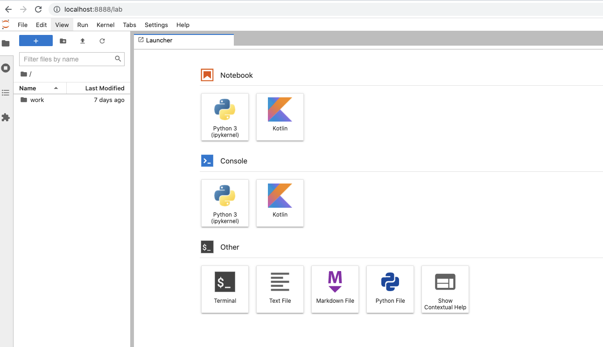Sort files by Name column header
603x347 pixels.
point(28,88)
